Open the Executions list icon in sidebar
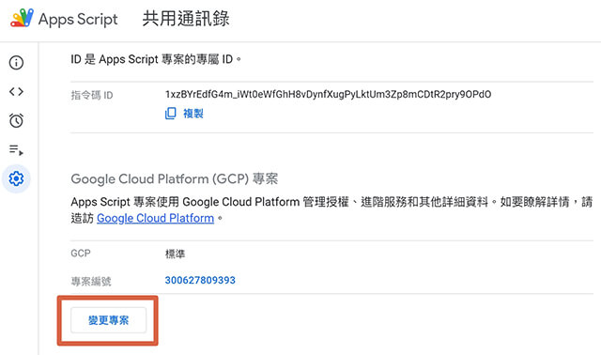The width and height of the screenshot is (601, 355). point(16,149)
